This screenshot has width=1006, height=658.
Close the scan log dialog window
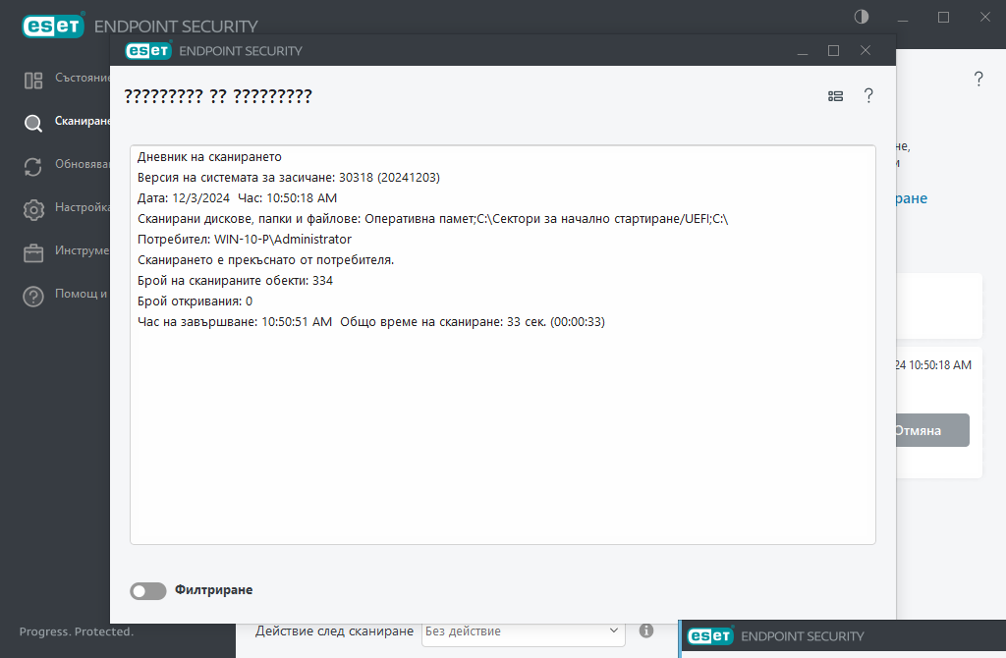coord(866,50)
